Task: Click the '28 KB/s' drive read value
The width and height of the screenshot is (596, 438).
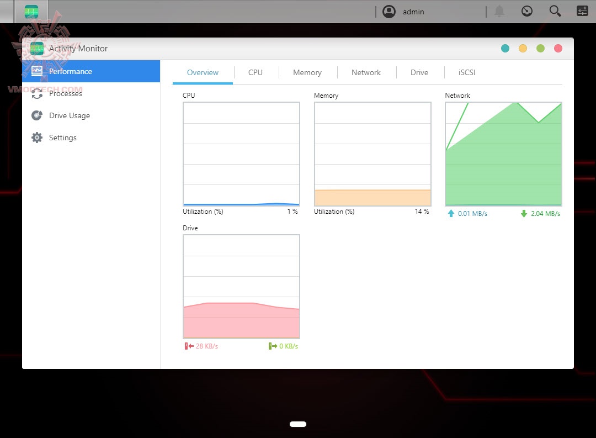Action: [207, 346]
